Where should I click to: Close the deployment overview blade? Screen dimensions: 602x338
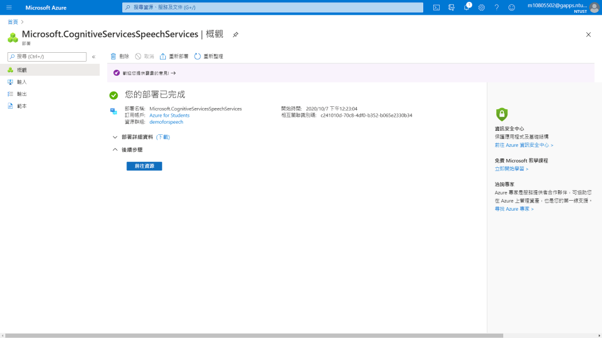[x=588, y=35]
